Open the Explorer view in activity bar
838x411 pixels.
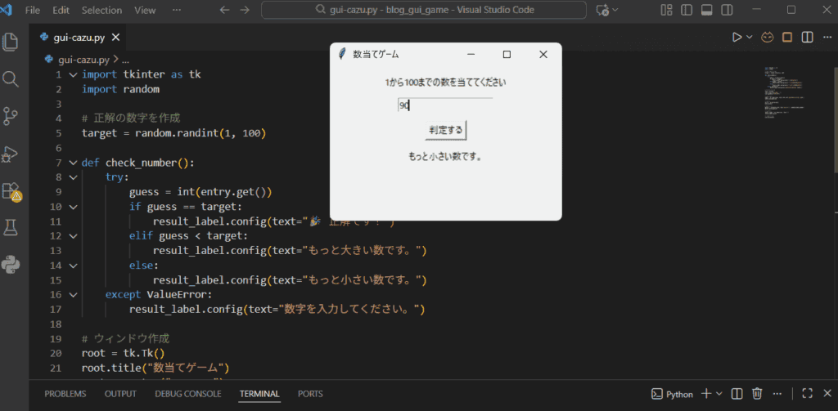pyautogui.click(x=11, y=42)
